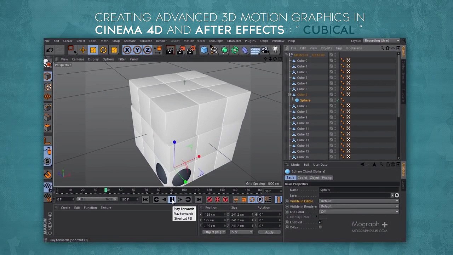Toggle Autokeying button

click(217, 200)
